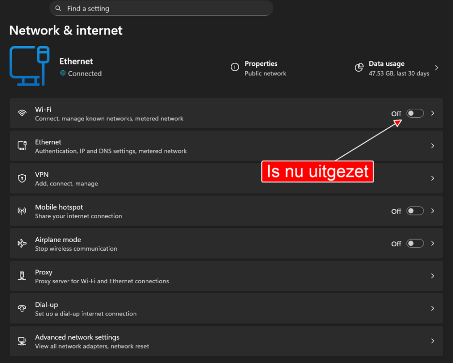The image size is (453, 363).
Task: Click the Find a setting search box
Action: (x=161, y=8)
